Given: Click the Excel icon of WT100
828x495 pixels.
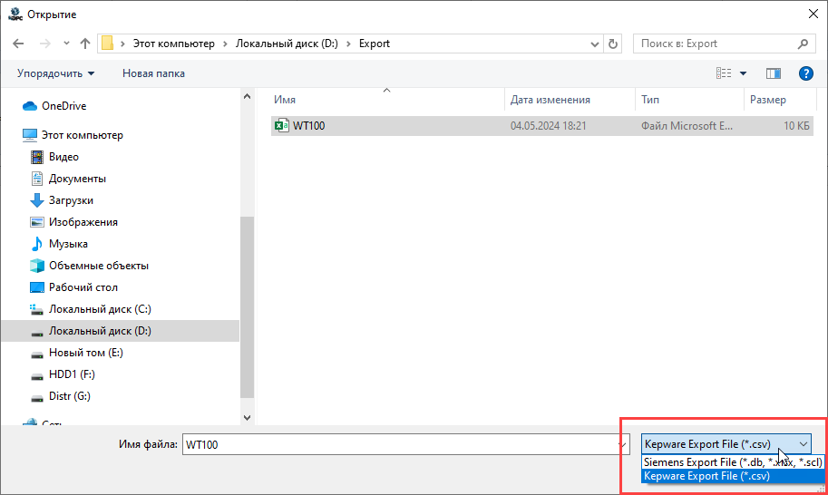Looking at the screenshot, I should [281, 126].
